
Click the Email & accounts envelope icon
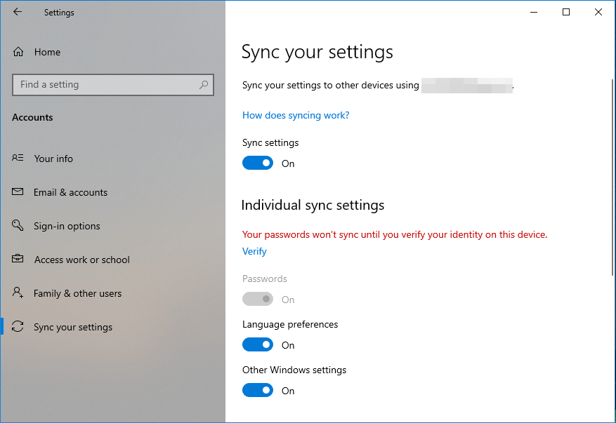(x=18, y=192)
